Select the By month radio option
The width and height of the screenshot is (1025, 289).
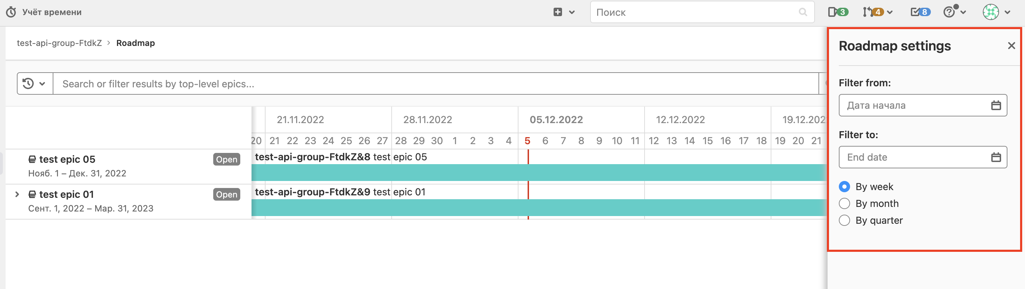(844, 203)
